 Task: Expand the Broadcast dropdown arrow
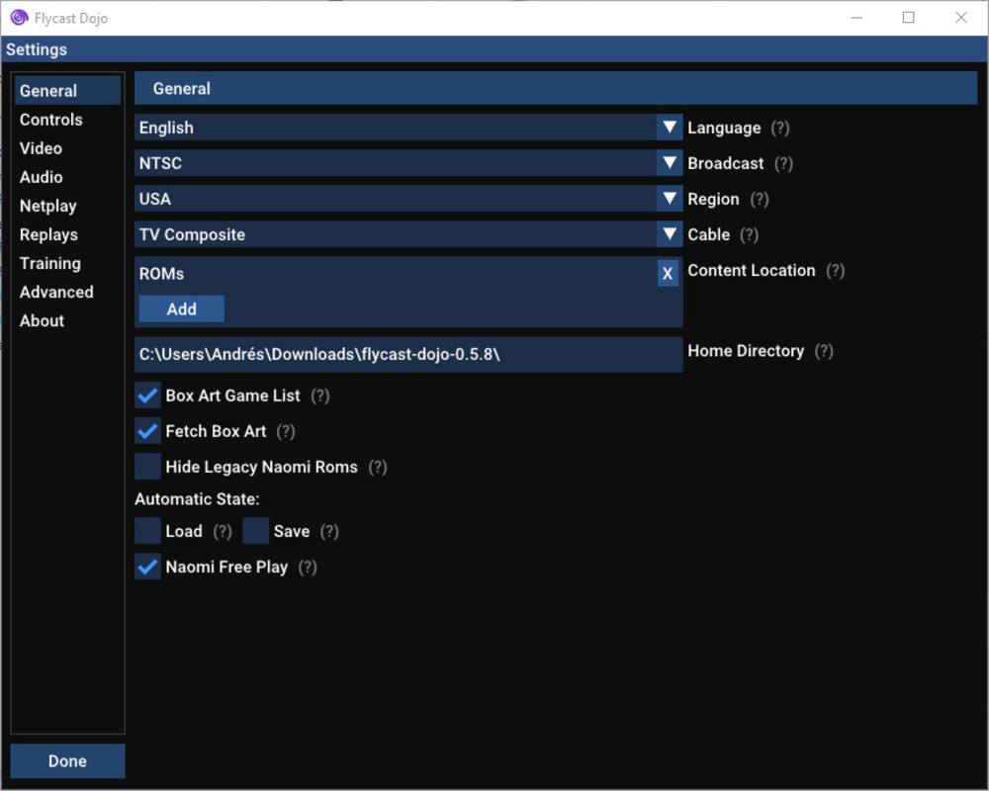click(670, 163)
